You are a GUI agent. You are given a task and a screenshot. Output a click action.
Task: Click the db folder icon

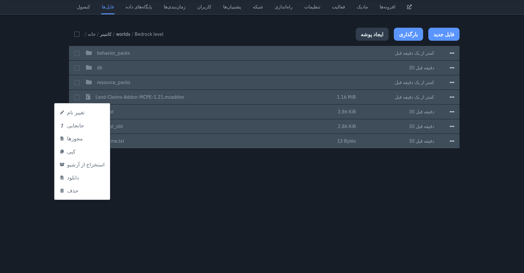click(89, 67)
